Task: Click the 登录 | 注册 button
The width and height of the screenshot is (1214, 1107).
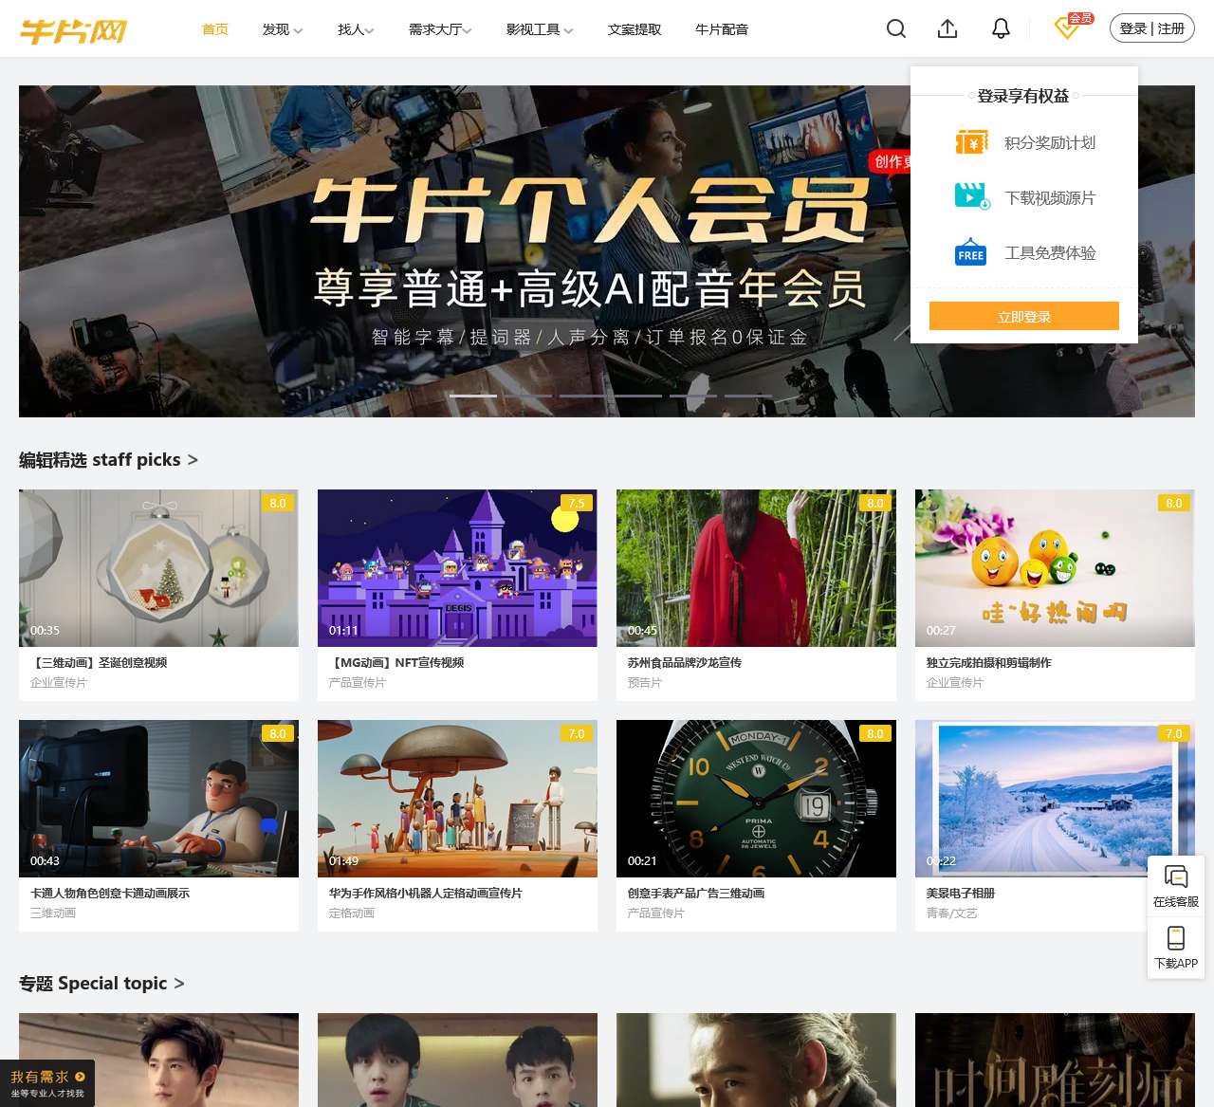Action: click(x=1151, y=28)
